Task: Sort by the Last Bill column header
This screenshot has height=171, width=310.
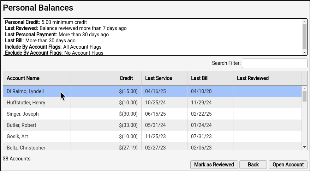Action: (210, 78)
